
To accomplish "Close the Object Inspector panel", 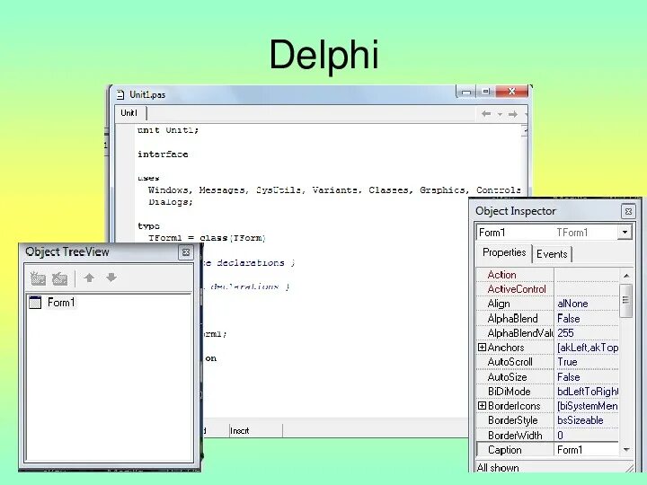I will 628,212.
